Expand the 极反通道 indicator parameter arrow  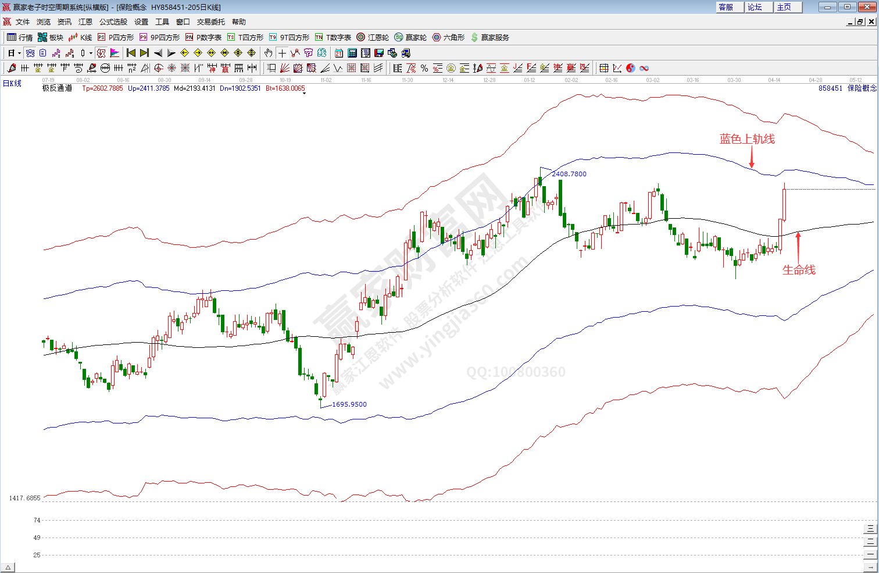(304, 93)
